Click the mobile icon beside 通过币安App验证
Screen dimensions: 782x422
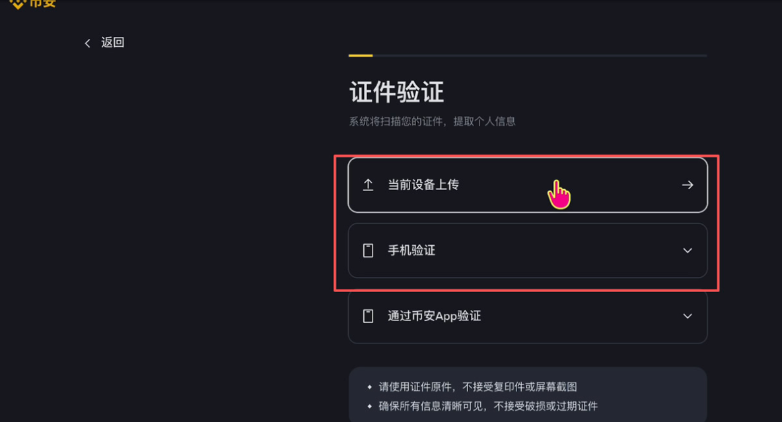click(368, 316)
